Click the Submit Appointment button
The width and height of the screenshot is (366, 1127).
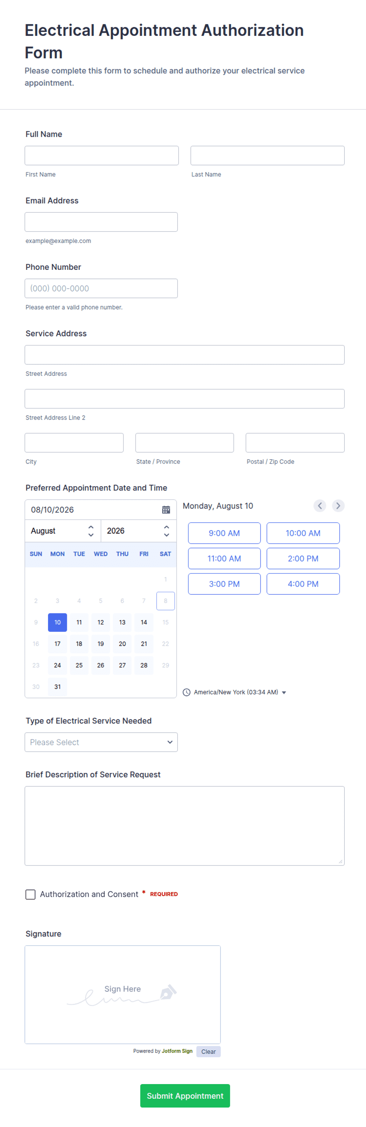point(185,1095)
